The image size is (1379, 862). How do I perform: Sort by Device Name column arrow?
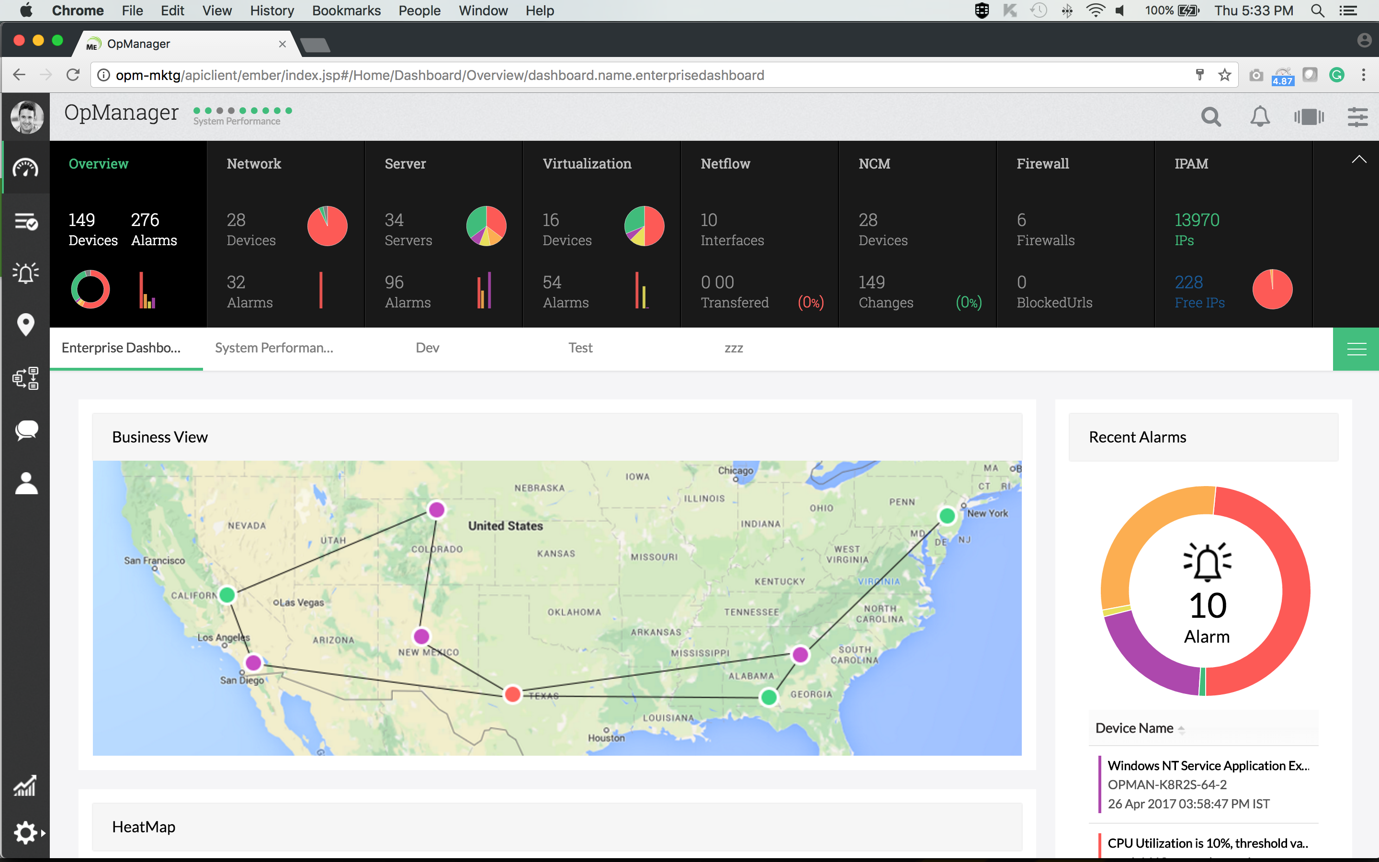coord(1181,729)
